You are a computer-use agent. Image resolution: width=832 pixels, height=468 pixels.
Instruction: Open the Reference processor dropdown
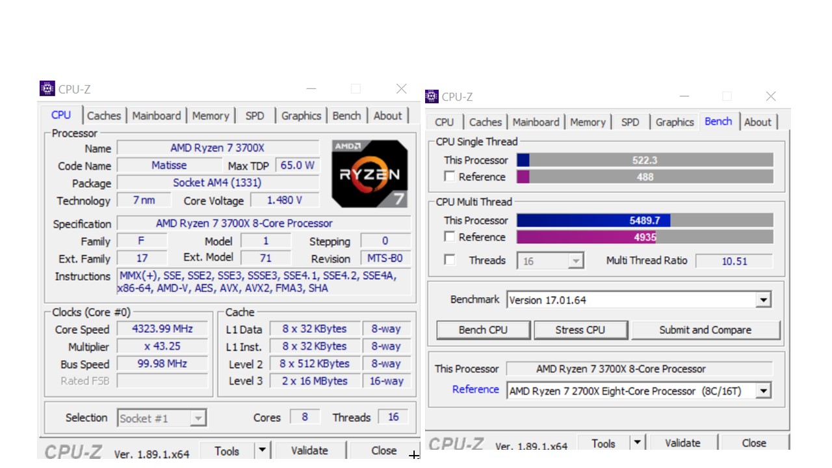coord(764,391)
